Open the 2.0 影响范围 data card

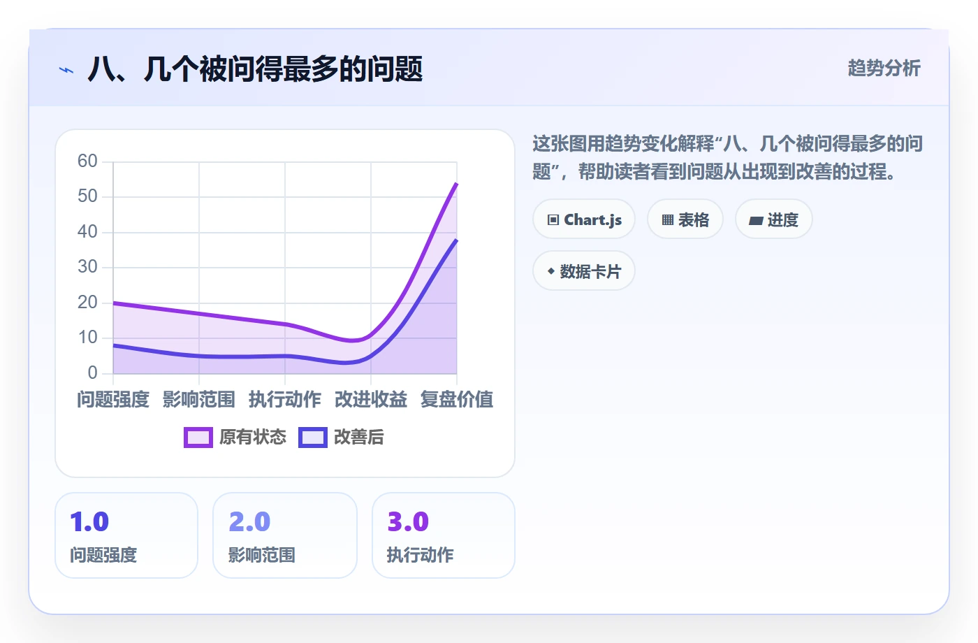pos(285,535)
